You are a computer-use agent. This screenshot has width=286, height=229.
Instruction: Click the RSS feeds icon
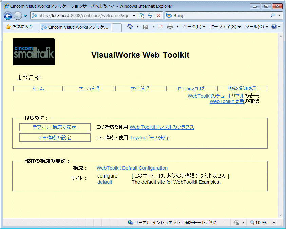click(145, 27)
